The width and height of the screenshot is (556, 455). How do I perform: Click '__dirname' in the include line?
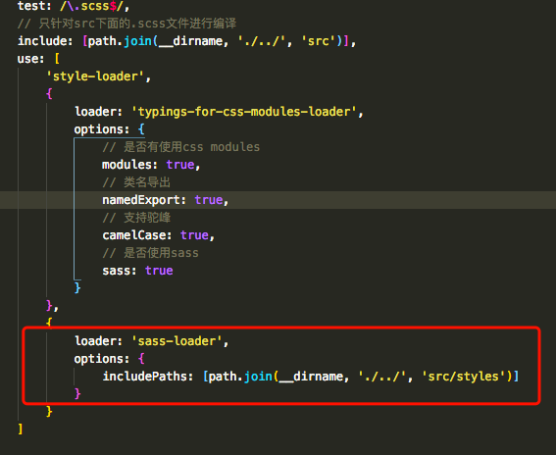(191, 41)
